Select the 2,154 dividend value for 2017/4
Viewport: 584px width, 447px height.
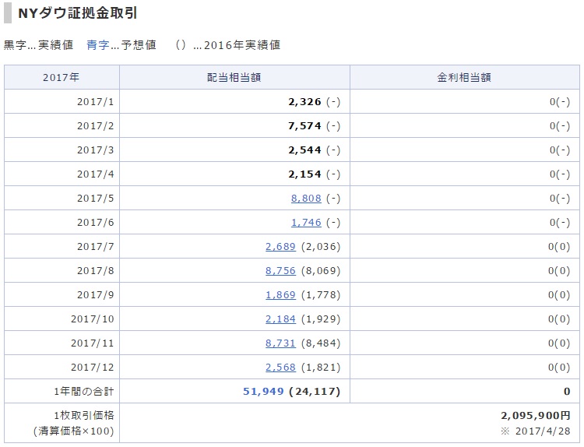coord(304,174)
